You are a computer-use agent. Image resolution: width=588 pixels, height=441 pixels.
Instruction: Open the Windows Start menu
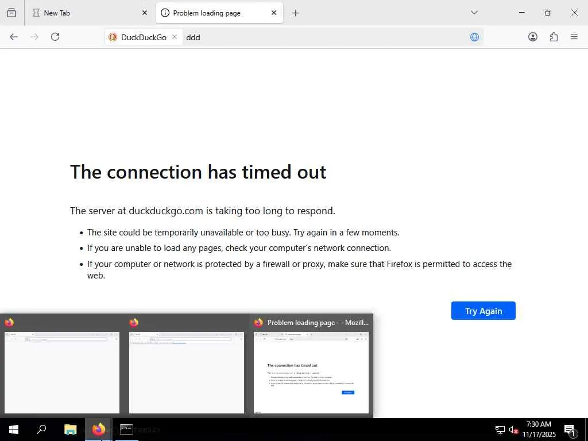pyautogui.click(x=14, y=430)
